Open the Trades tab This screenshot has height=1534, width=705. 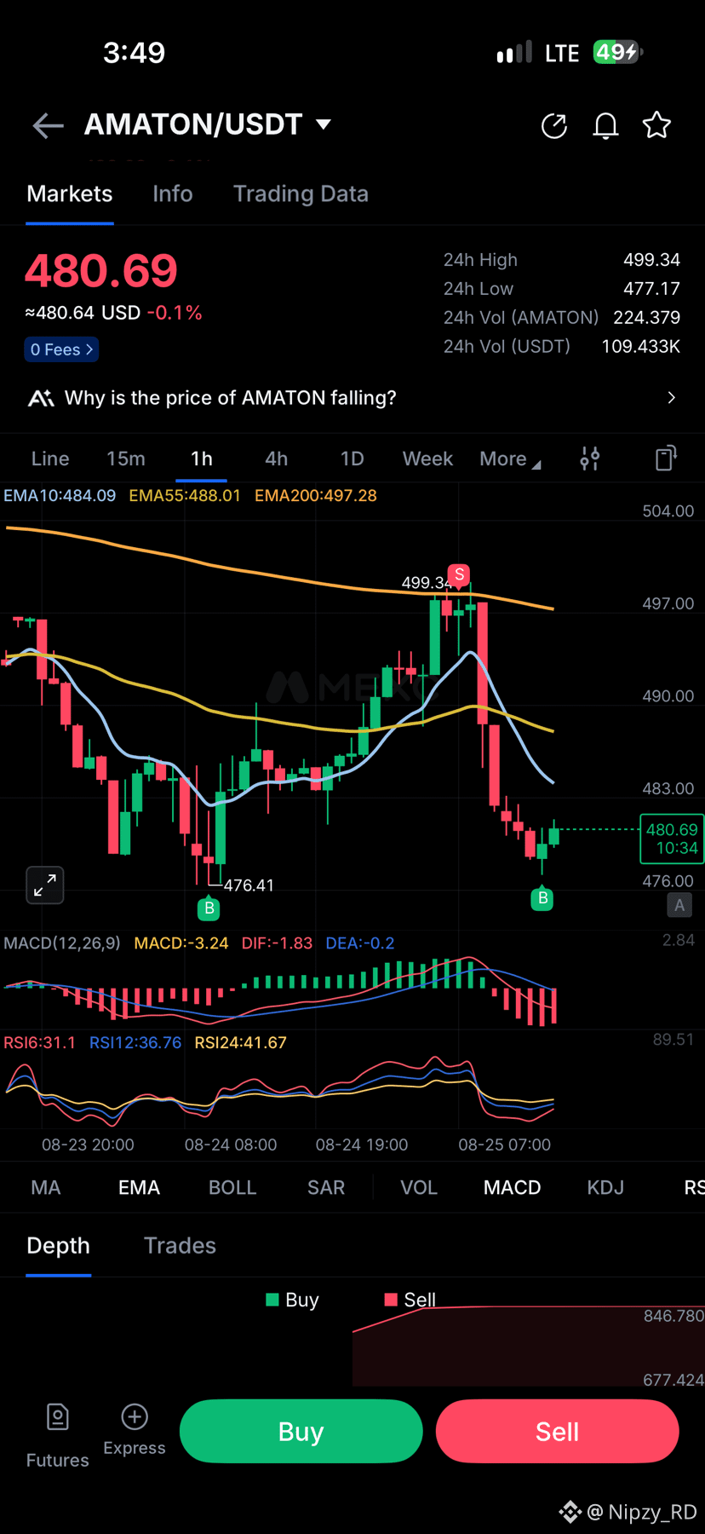180,1246
